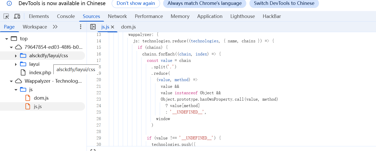Select the Sources panel tab
This screenshot has width=376, height=151.
tap(91, 16)
